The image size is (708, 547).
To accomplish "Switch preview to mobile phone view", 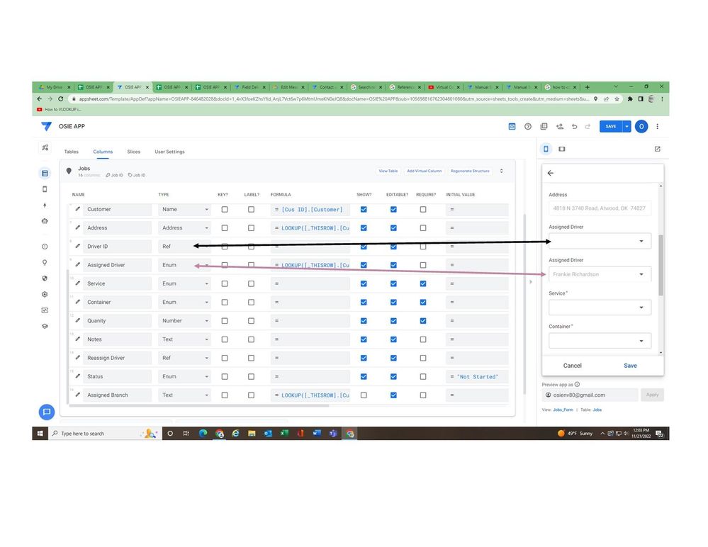I will [546, 149].
